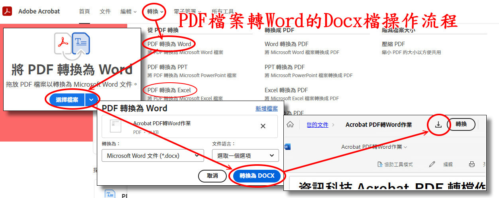Expand the 轉換 menu
This screenshot has width=499, height=198.
[155, 12]
